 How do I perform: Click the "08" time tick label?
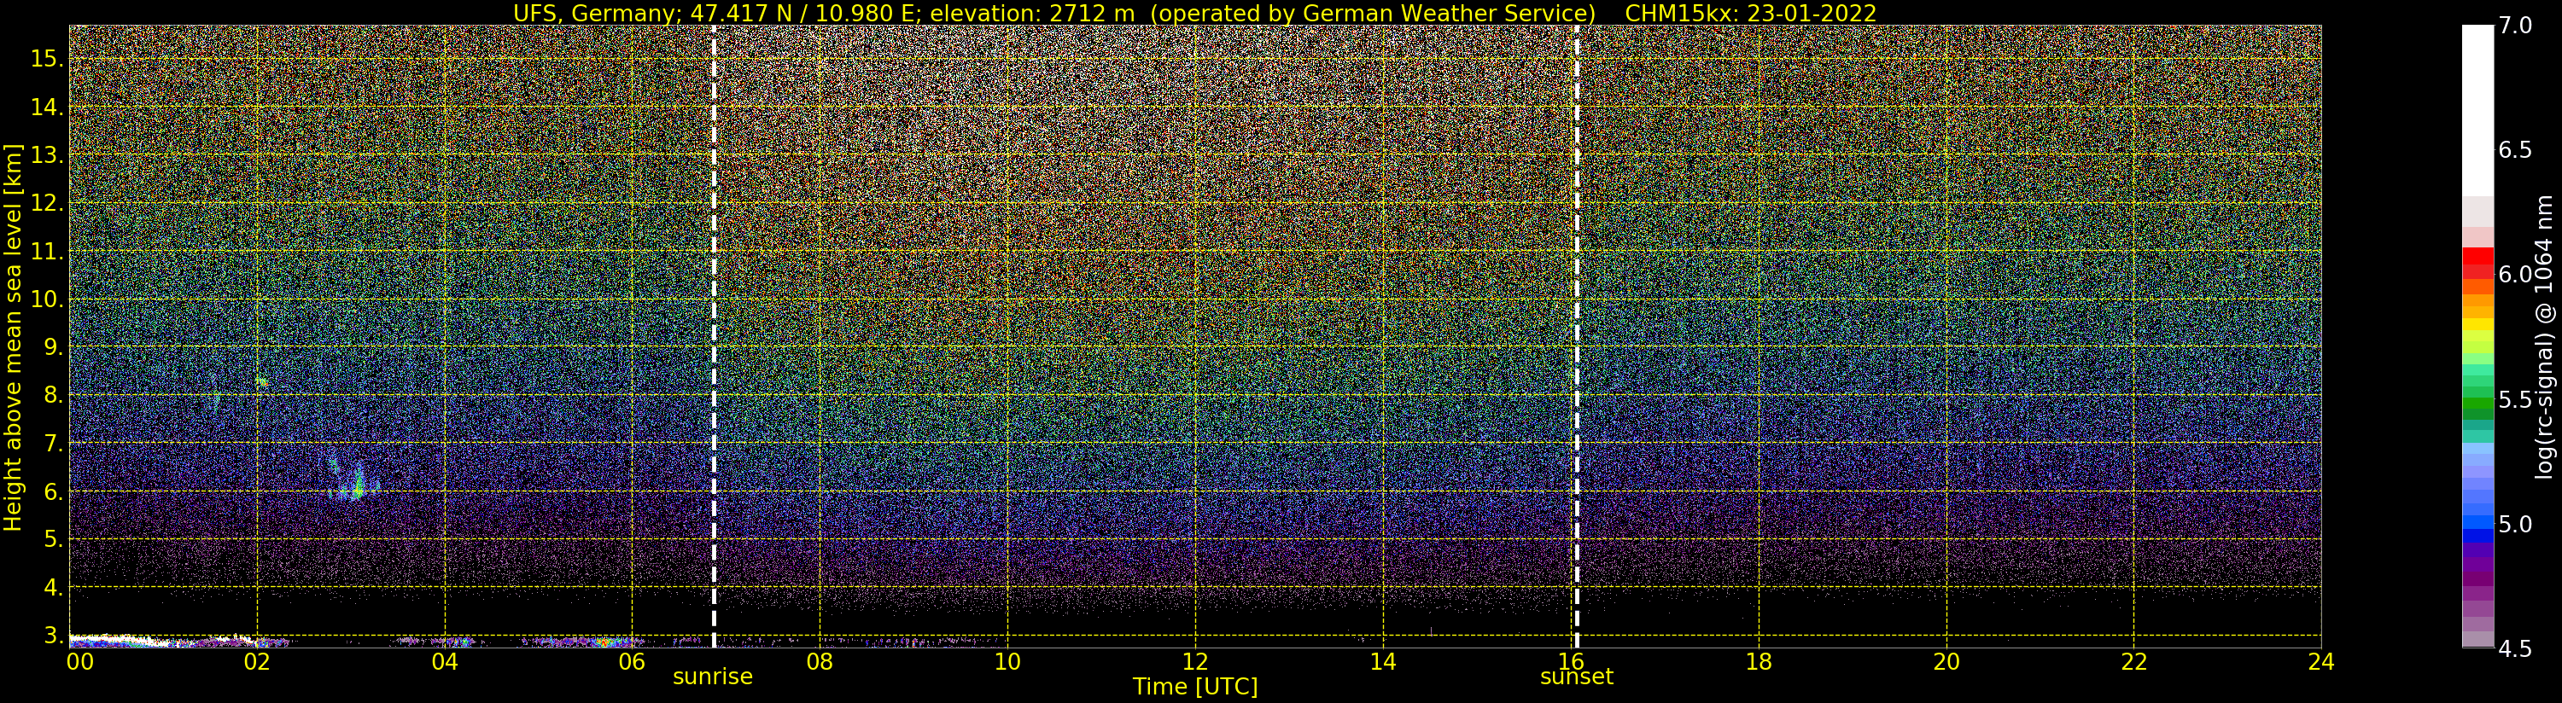coord(820,662)
